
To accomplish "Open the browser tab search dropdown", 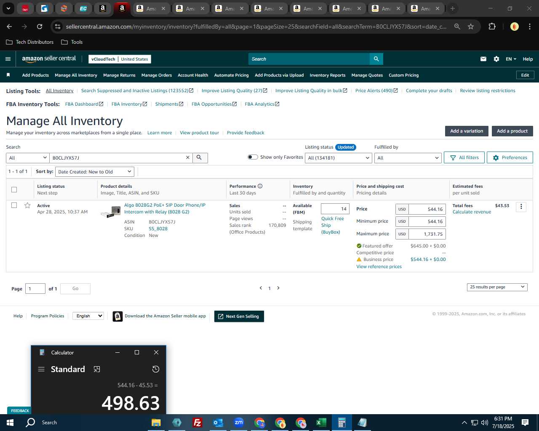I will pyautogui.click(x=8, y=8).
